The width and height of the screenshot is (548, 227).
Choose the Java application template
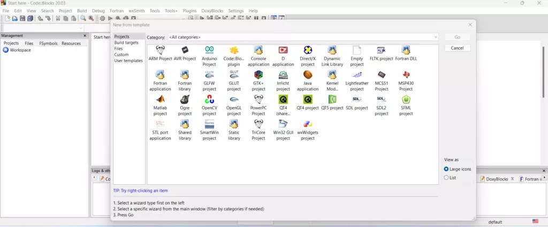308,81
